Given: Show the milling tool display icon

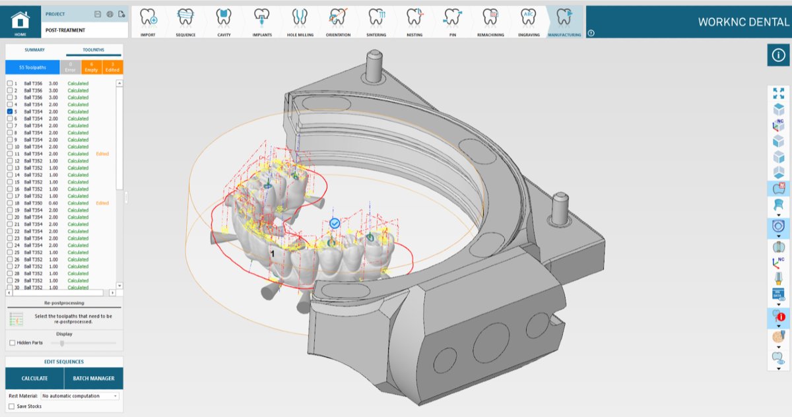Looking at the screenshot, I should [x=779, y=279].
